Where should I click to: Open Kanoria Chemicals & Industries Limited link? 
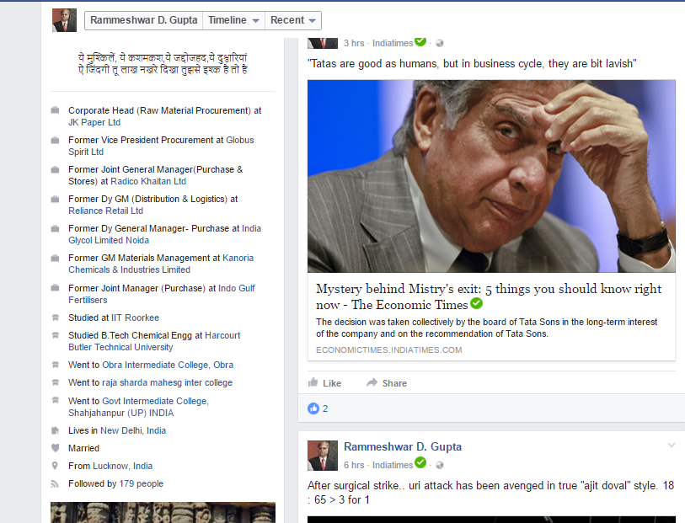(x=161, y=264)
